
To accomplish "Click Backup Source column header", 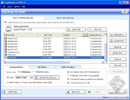I will [x=97, y=35].
